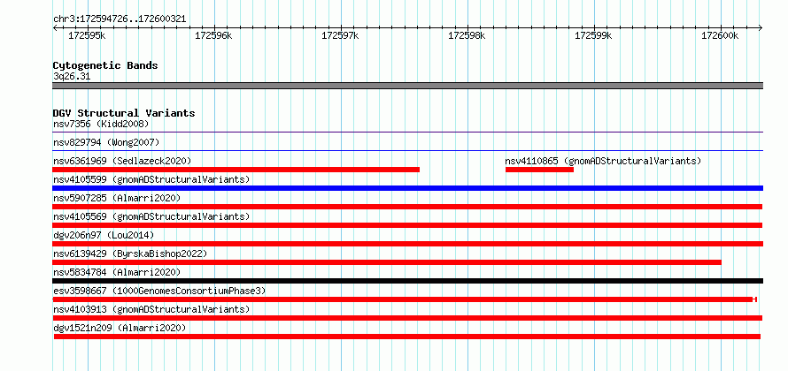Select the dgv206n97 (Lou2014) label
Screen dimensions: 788x371
point(104,235)
